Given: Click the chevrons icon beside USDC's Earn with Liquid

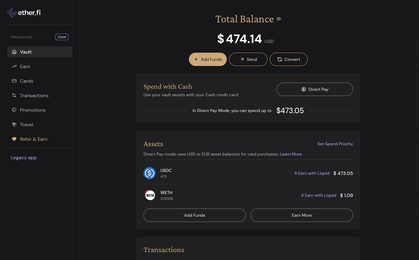Looking at the screenshot, I should (296, 173).
